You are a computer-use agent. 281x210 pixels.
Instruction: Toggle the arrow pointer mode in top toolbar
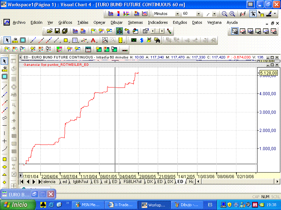[x=253, y=14]
